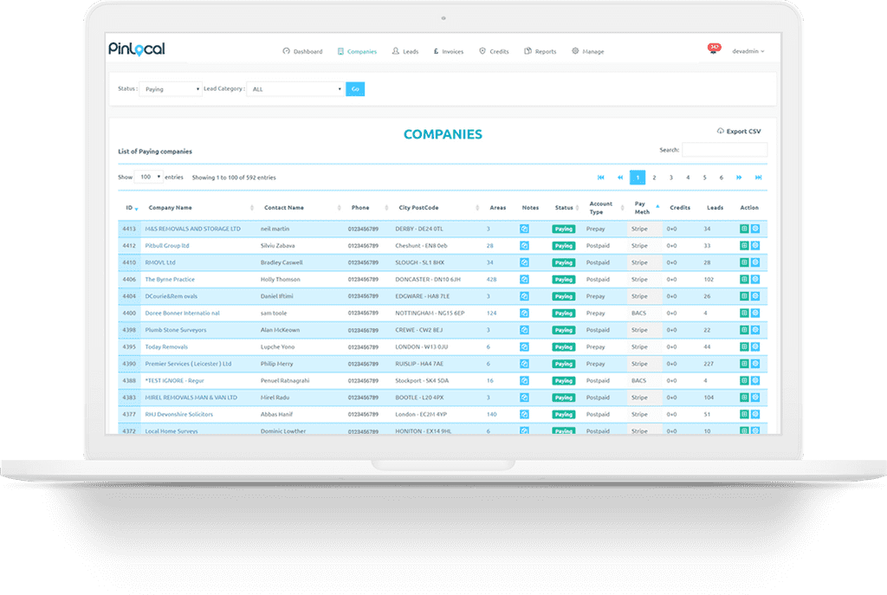The width and height of the screenshot is (887, 595).
Task: Open notes icon for M&S Removals row
Action: tap(524, 229)
